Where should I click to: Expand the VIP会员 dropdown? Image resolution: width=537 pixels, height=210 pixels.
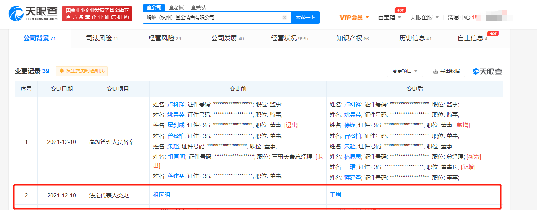click(x=367, y=17)
